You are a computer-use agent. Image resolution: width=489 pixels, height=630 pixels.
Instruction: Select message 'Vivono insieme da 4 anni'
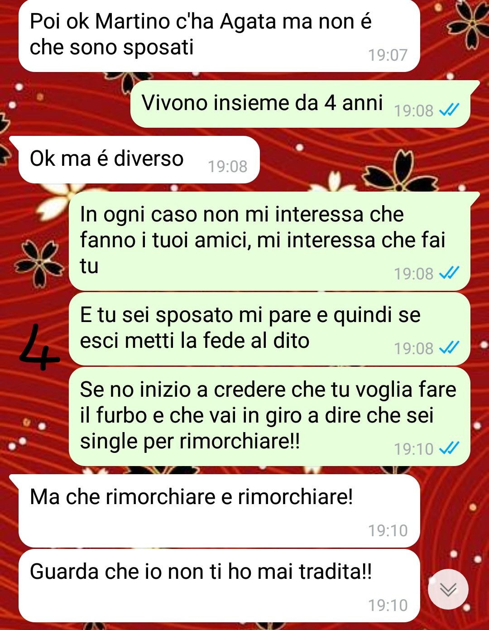[x=301, y=104]
